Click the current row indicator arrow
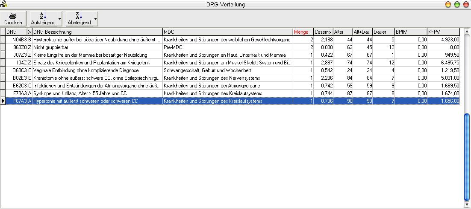Image resolution: width=471 pixels, height=209 pixels. click(x=3, y=101)
